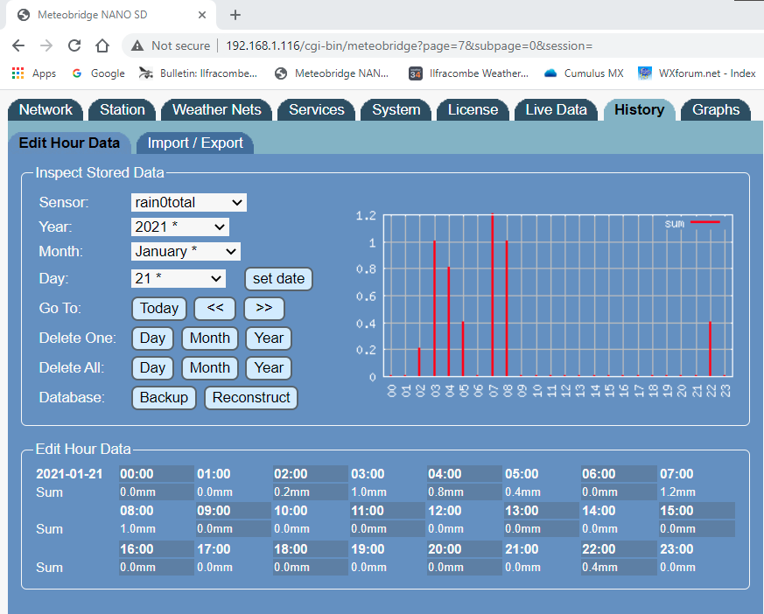Go to previous day with <<
This screenshot has height=614, width=764.
pos(215,308)
